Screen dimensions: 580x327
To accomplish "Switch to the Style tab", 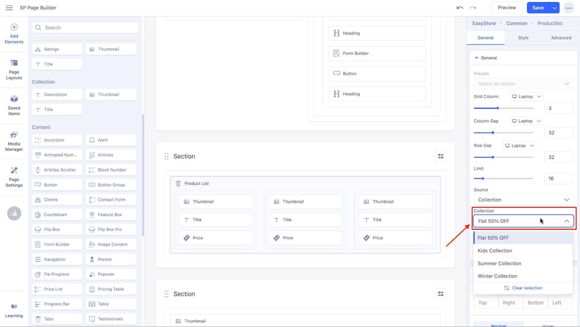I will click(523, 38).
